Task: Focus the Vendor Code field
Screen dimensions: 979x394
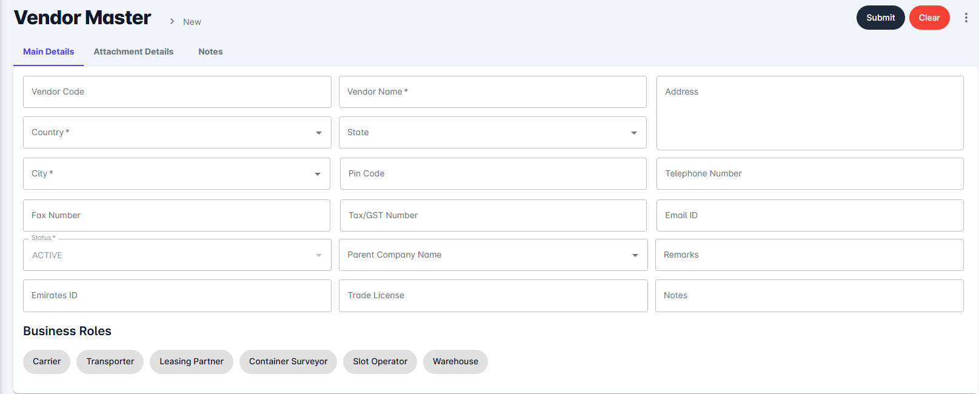Action: [177, 92]
